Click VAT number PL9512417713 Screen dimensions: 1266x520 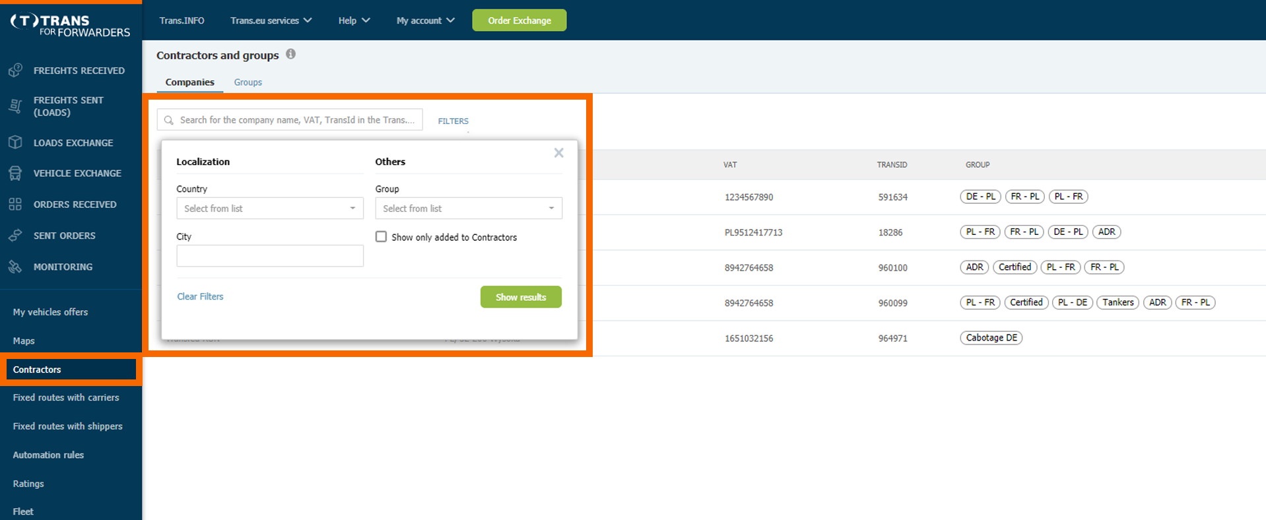pyautogui.click(x=753, y=232)
